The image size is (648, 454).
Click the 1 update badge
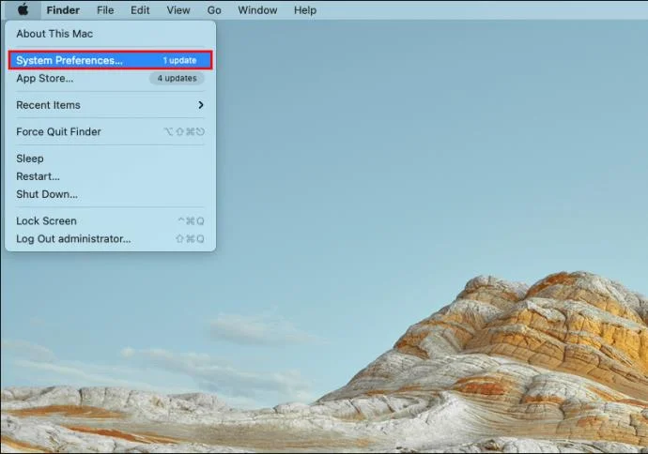[179, 60]
